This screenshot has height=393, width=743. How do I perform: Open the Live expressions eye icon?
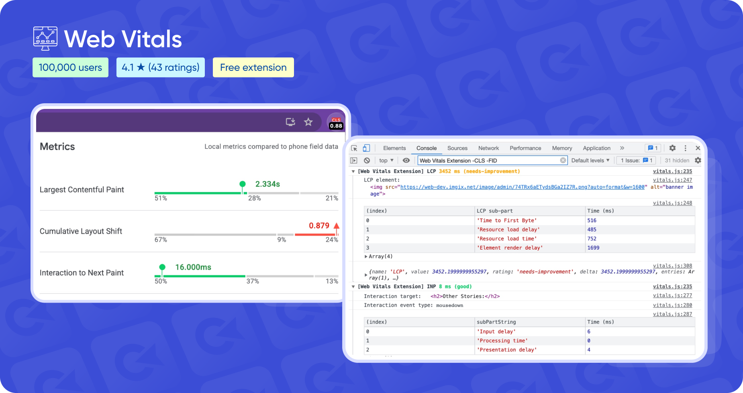406,160
